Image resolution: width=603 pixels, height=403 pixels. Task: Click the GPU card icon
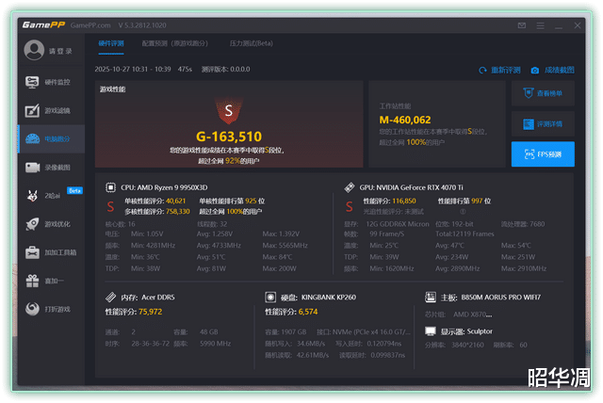point(350,187)
